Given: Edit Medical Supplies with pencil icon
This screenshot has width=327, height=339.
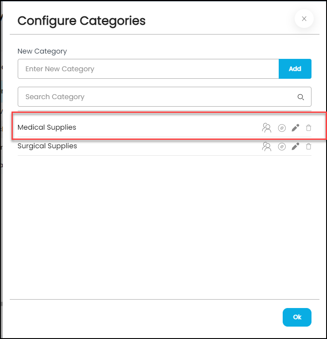Looking at the screenshot, I should pyautogui.click(x=296, y=127).
